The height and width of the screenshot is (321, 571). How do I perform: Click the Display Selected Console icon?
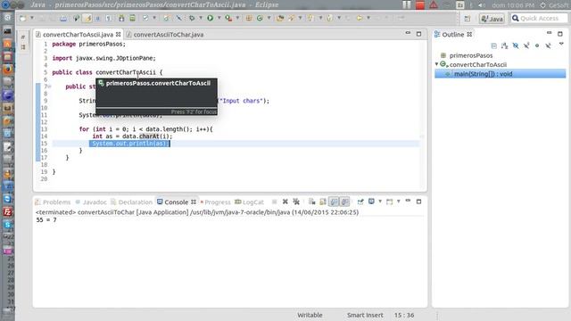pyautogui.click(x=371, y=202)
